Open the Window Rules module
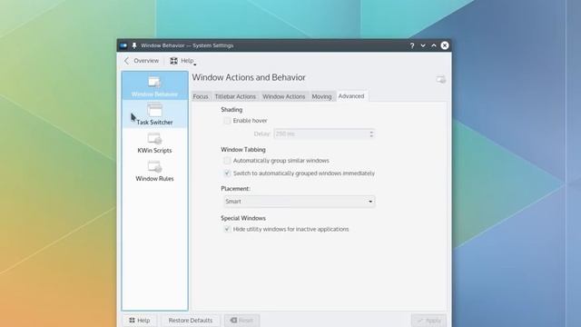 154,171
